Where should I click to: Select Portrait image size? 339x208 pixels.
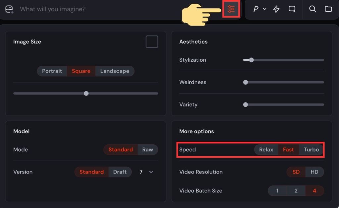(x=52, y=71)
